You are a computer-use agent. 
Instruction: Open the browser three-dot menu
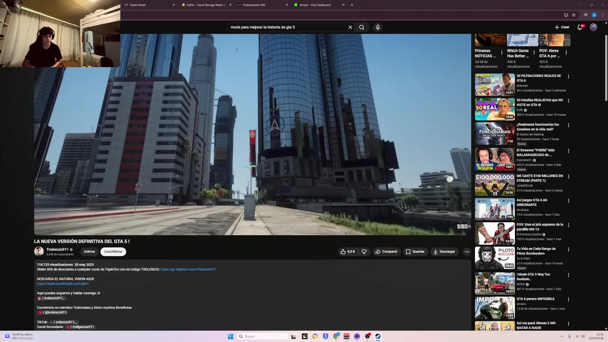[x=602, y=15]
